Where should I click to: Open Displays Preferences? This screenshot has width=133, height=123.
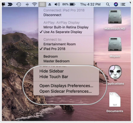pos(66,86)
